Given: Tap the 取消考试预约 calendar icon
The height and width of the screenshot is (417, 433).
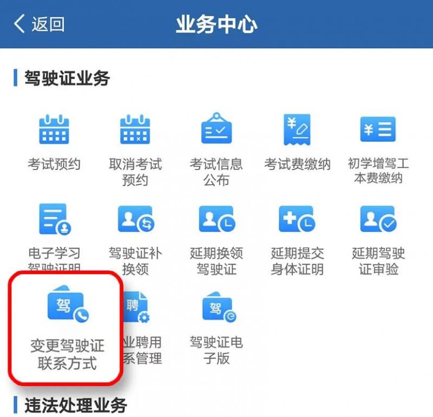Looking at the screenshot, I should [x=135, y=129].
